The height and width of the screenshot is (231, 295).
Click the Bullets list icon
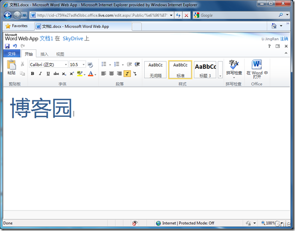tap(104, 64)
